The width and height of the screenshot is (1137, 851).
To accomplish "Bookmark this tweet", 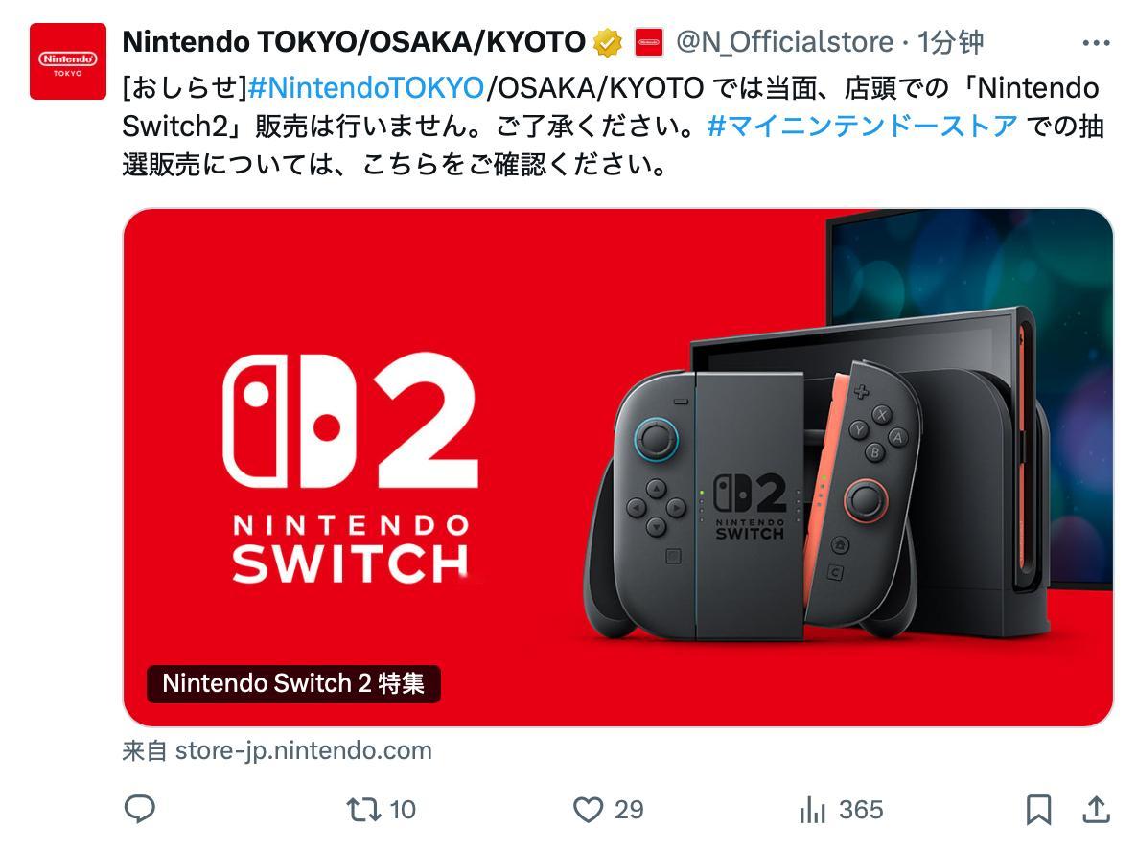I will click(x=1038, y=810).
